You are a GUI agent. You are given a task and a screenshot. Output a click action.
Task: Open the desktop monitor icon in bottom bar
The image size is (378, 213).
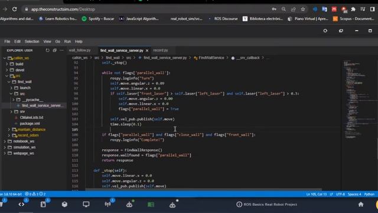pyautogui.click(x=86, y=204)
